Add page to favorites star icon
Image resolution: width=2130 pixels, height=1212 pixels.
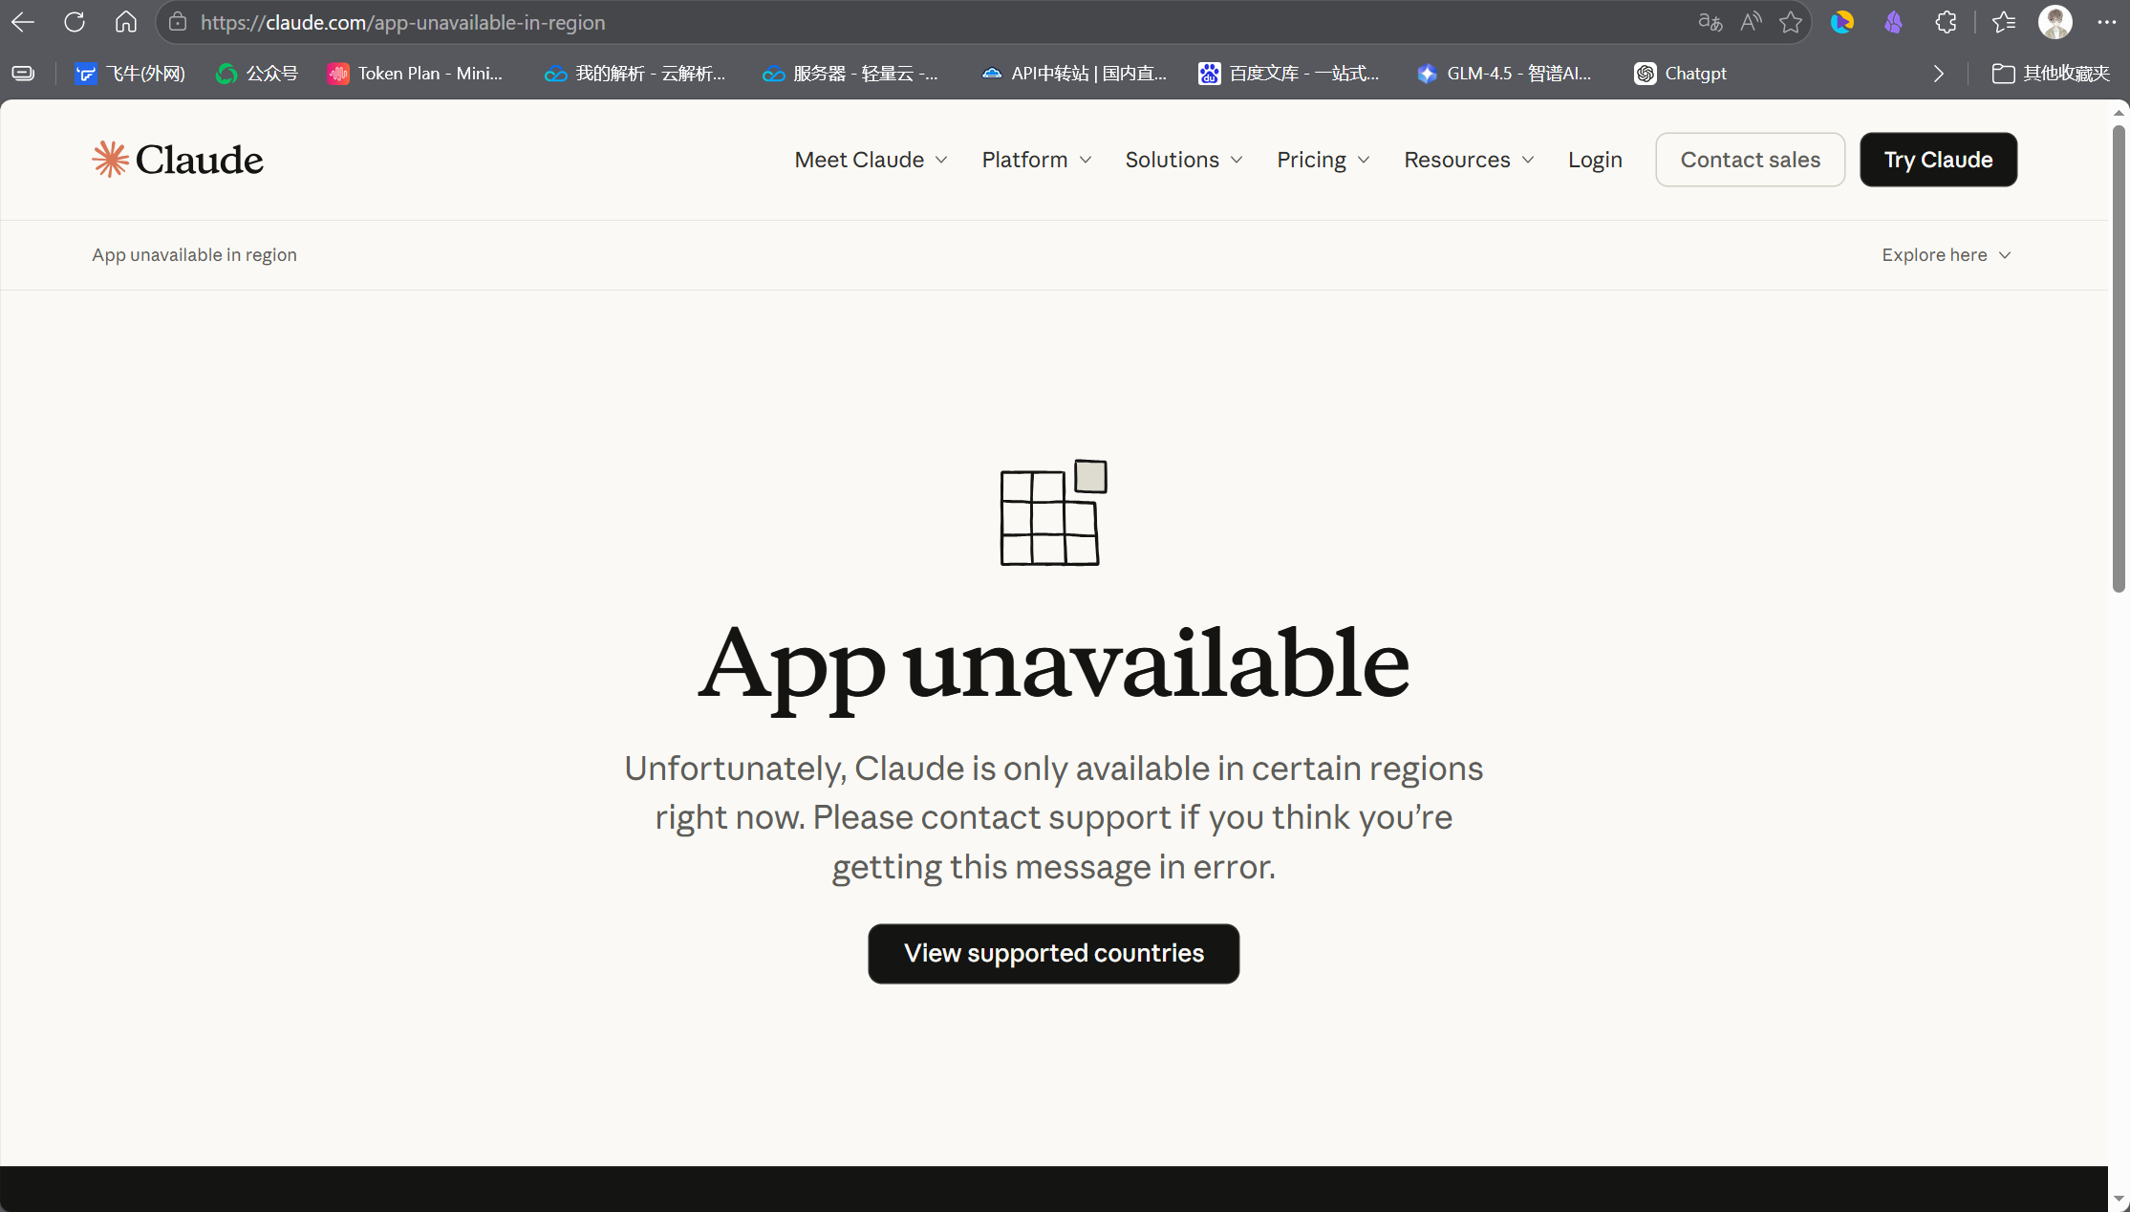coord(1791,22)
